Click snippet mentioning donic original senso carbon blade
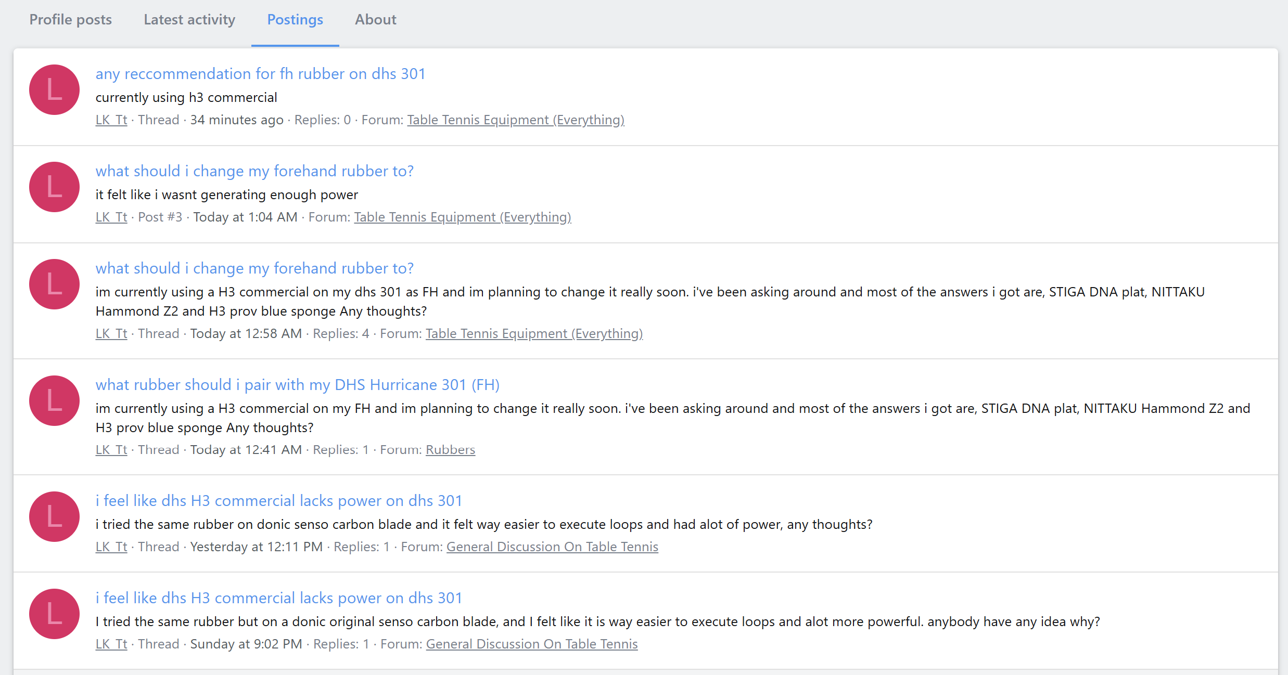Viewport: 1288px width, 675px height. pos(598,622)
